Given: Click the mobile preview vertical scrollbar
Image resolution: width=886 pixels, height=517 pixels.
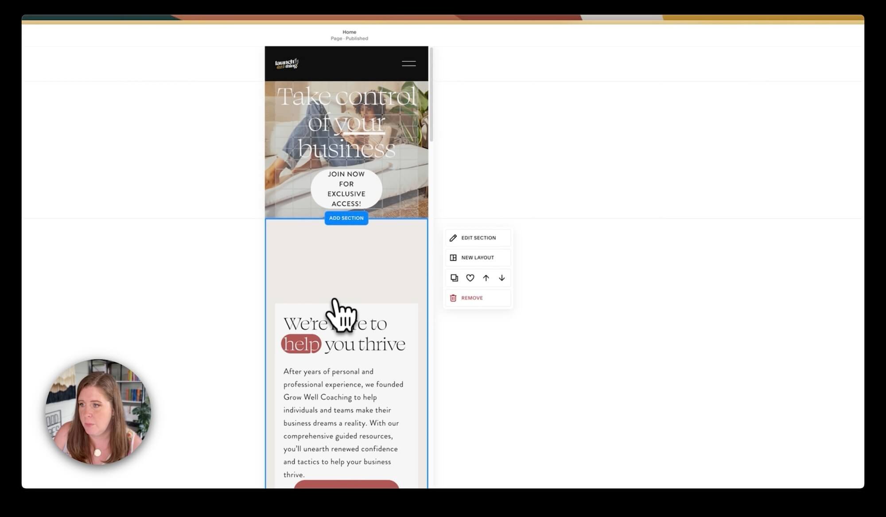Looking at the screenshot, I should pos(431,95).
